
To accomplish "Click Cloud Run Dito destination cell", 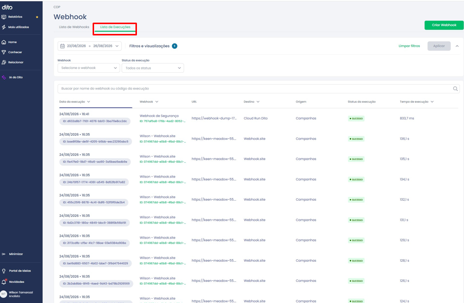I will click(x=255, y=118).
